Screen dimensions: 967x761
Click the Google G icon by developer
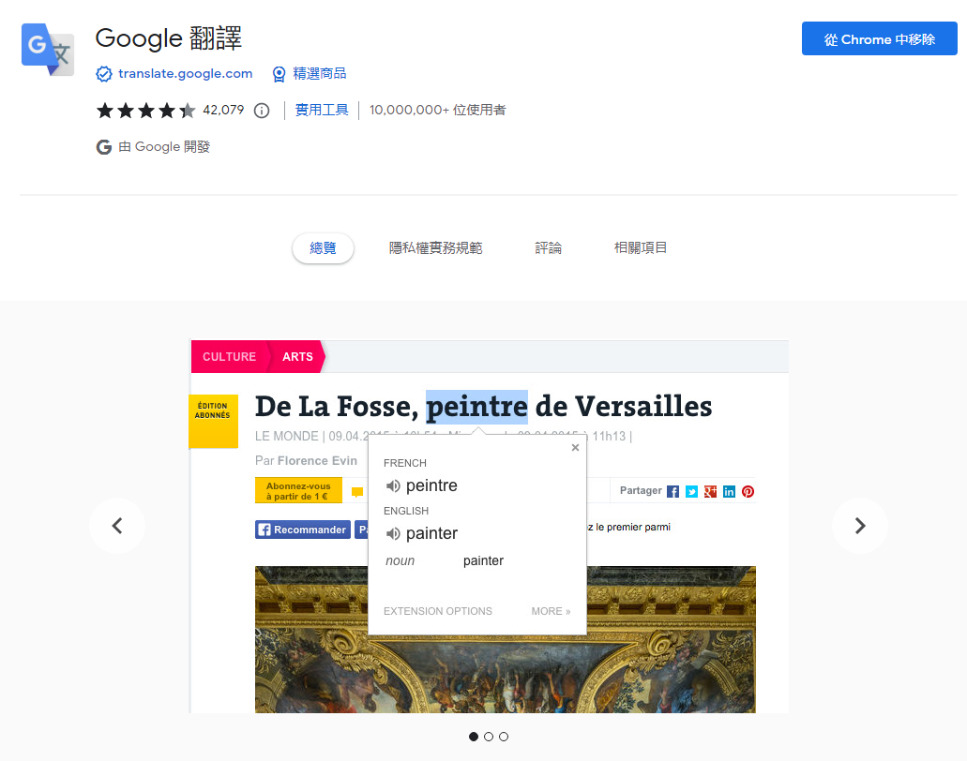click(x=104, y=147)
